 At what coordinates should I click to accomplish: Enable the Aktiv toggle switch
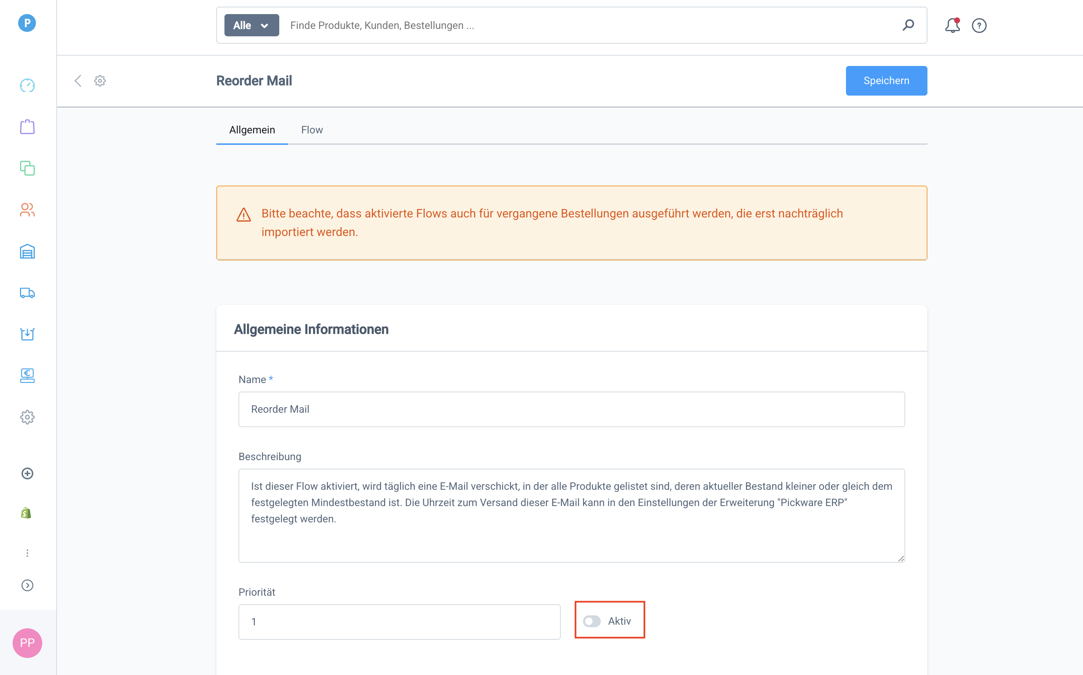pyautogui.click(x=592, y=621)
